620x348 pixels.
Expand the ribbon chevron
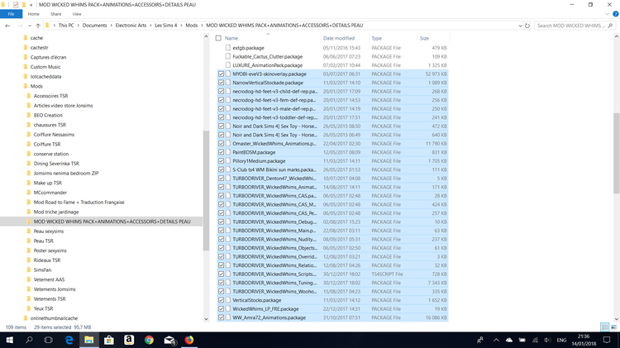pyautogui.click(x=608, y=14)
